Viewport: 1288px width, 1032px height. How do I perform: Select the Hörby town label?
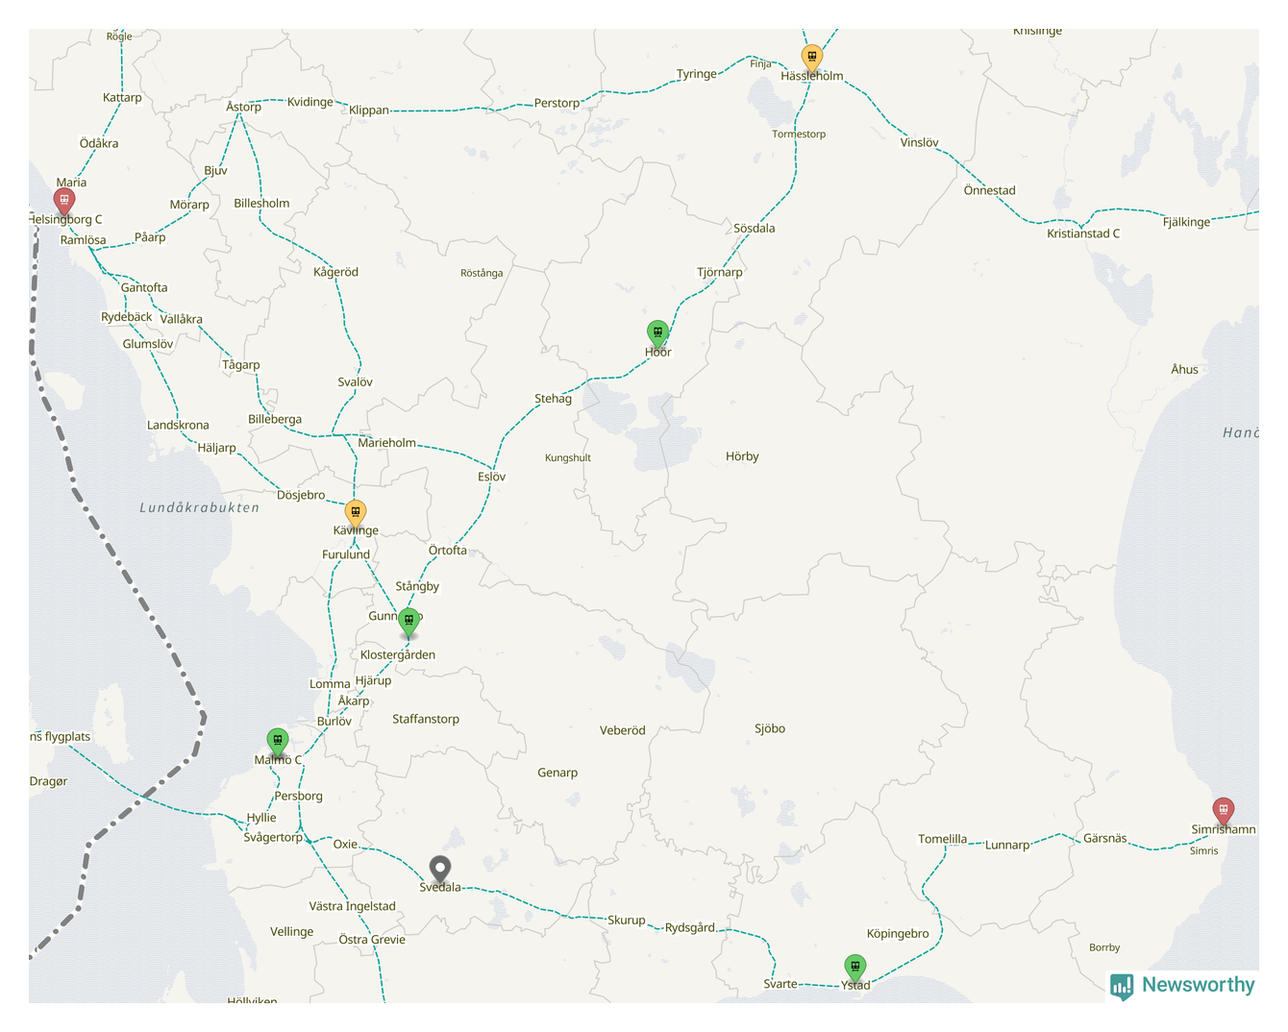click(x=742, y=456)
